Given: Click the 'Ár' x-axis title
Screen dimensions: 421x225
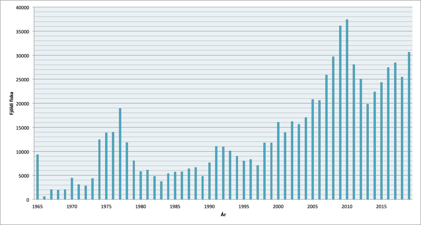Looking at the screenshot, I should click(x=223, y=215).
